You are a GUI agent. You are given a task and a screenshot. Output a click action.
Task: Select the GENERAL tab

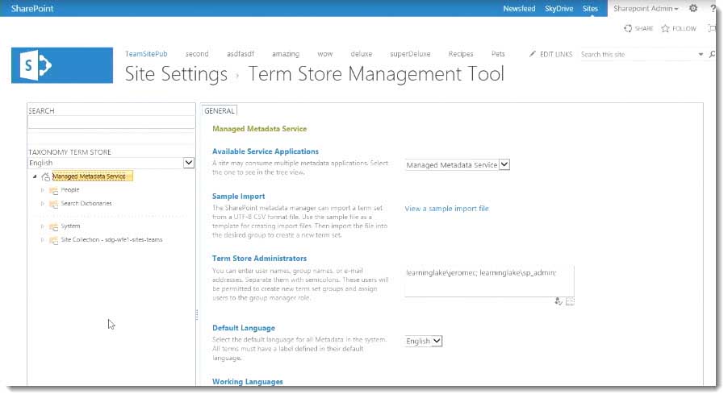tap(220, 110)
